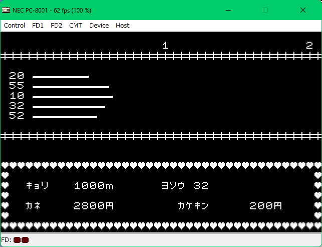Click the カケキン 200円 bet amount
Viewport: 322px width, 247px height.
(x=266, y=206)
